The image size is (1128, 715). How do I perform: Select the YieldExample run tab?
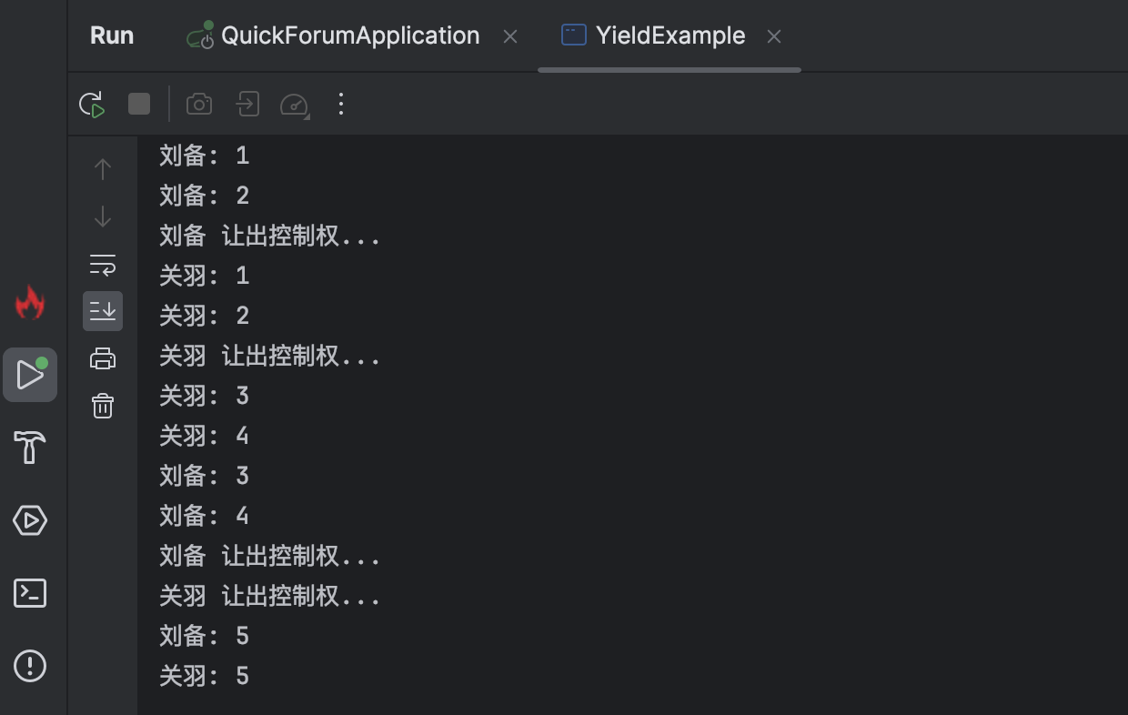pyautogui.click(x=670, y=36)
